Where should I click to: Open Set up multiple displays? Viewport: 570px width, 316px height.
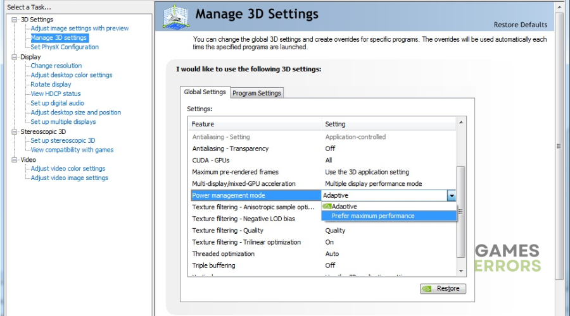pos(63,122)
